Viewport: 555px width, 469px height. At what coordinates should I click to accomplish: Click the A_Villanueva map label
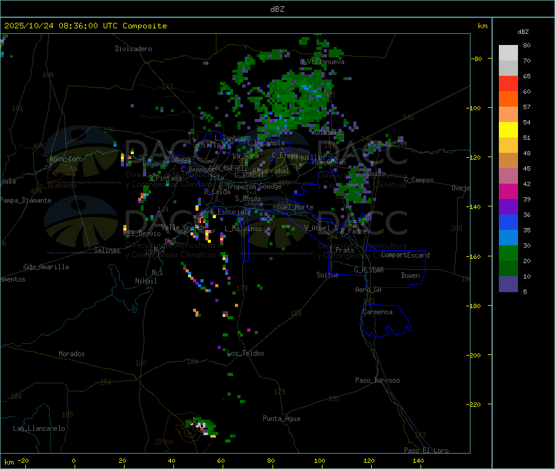click(x=322, y=62)
